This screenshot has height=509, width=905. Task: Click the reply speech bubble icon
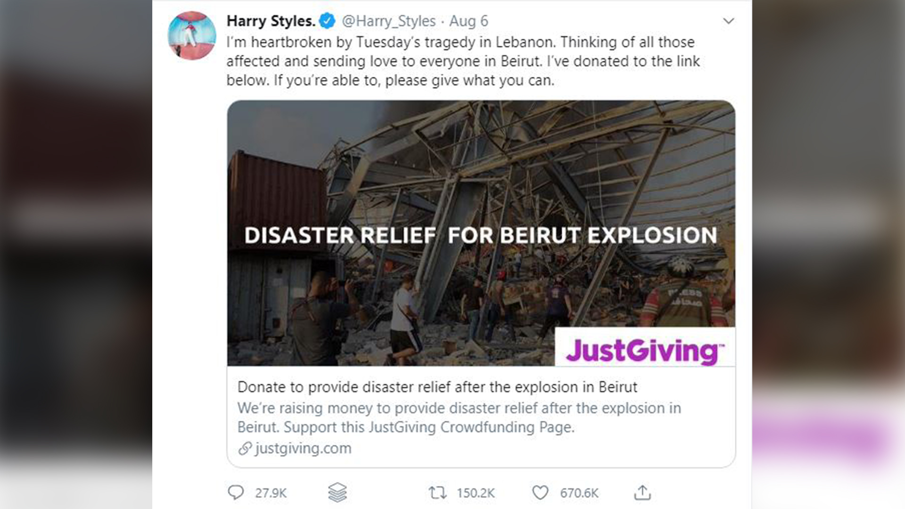(x=236, y=493)
